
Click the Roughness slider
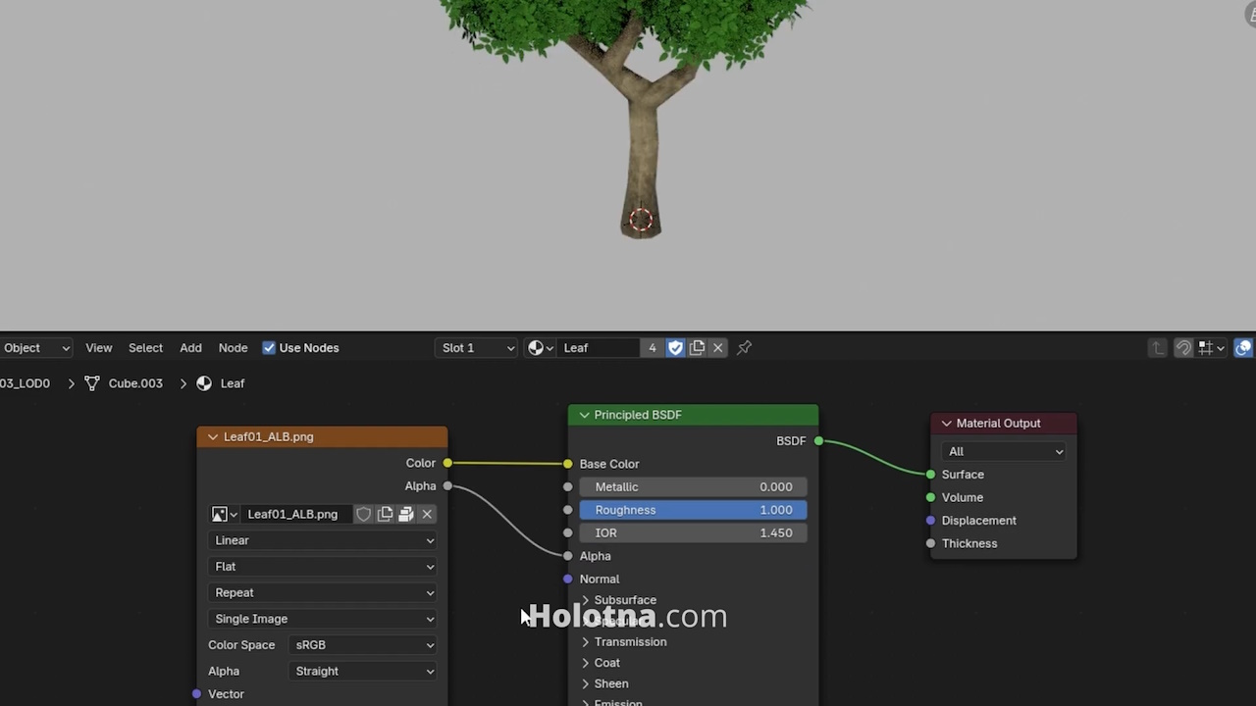tap(693, 510)
